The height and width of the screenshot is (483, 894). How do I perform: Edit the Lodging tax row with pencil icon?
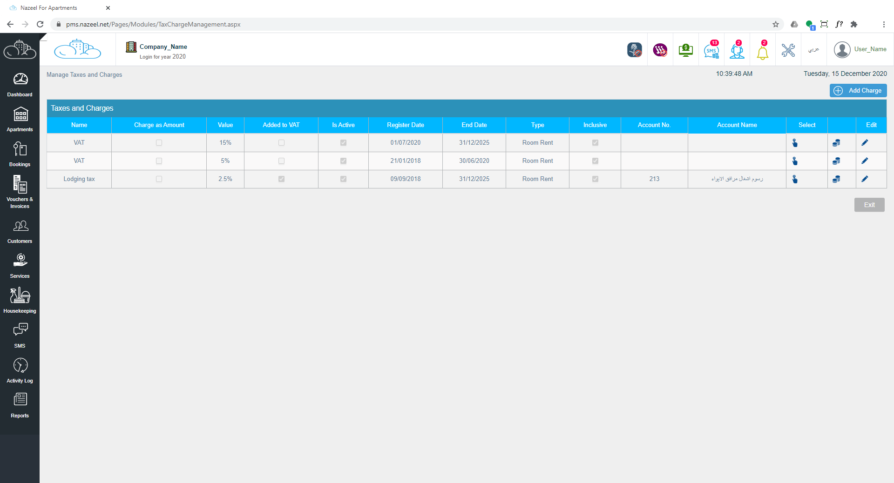point(865,179)
